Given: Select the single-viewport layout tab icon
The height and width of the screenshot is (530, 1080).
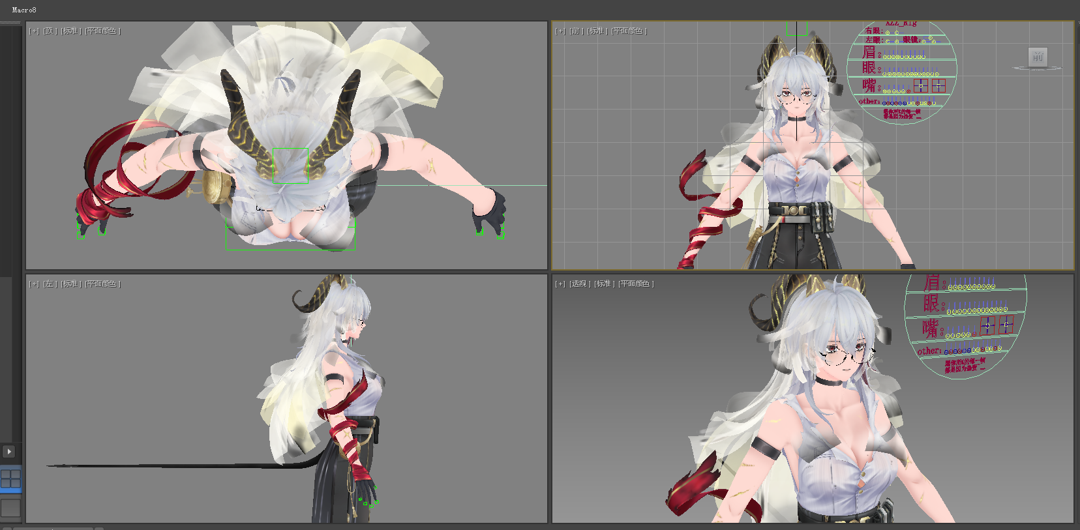Looking at the screenshot, I should (10, 508).
